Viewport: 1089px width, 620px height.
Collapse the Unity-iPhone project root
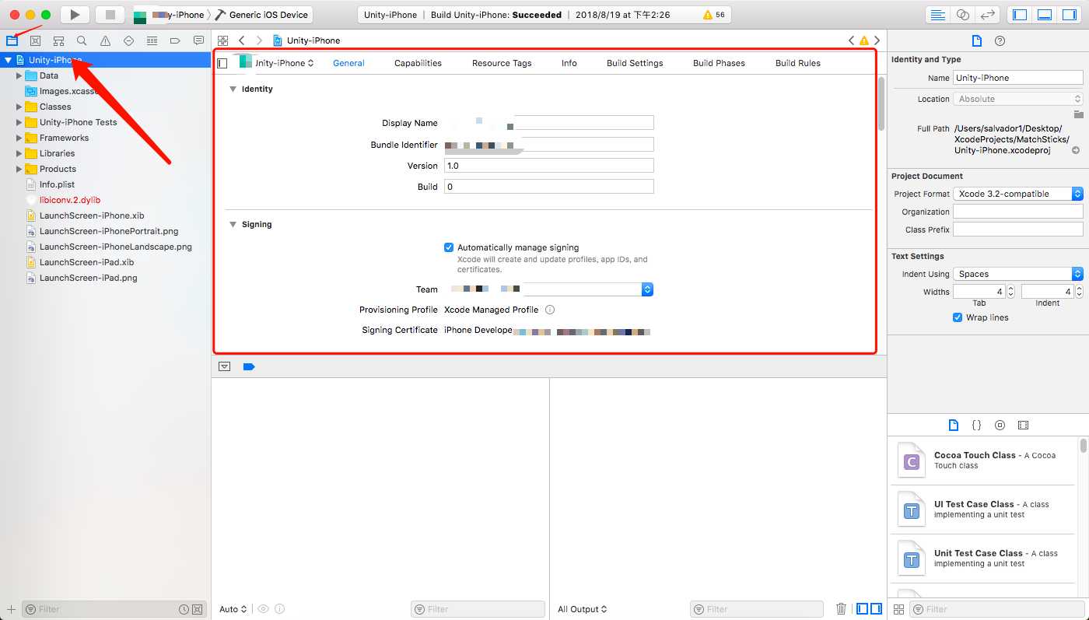[x=8, y=60]
